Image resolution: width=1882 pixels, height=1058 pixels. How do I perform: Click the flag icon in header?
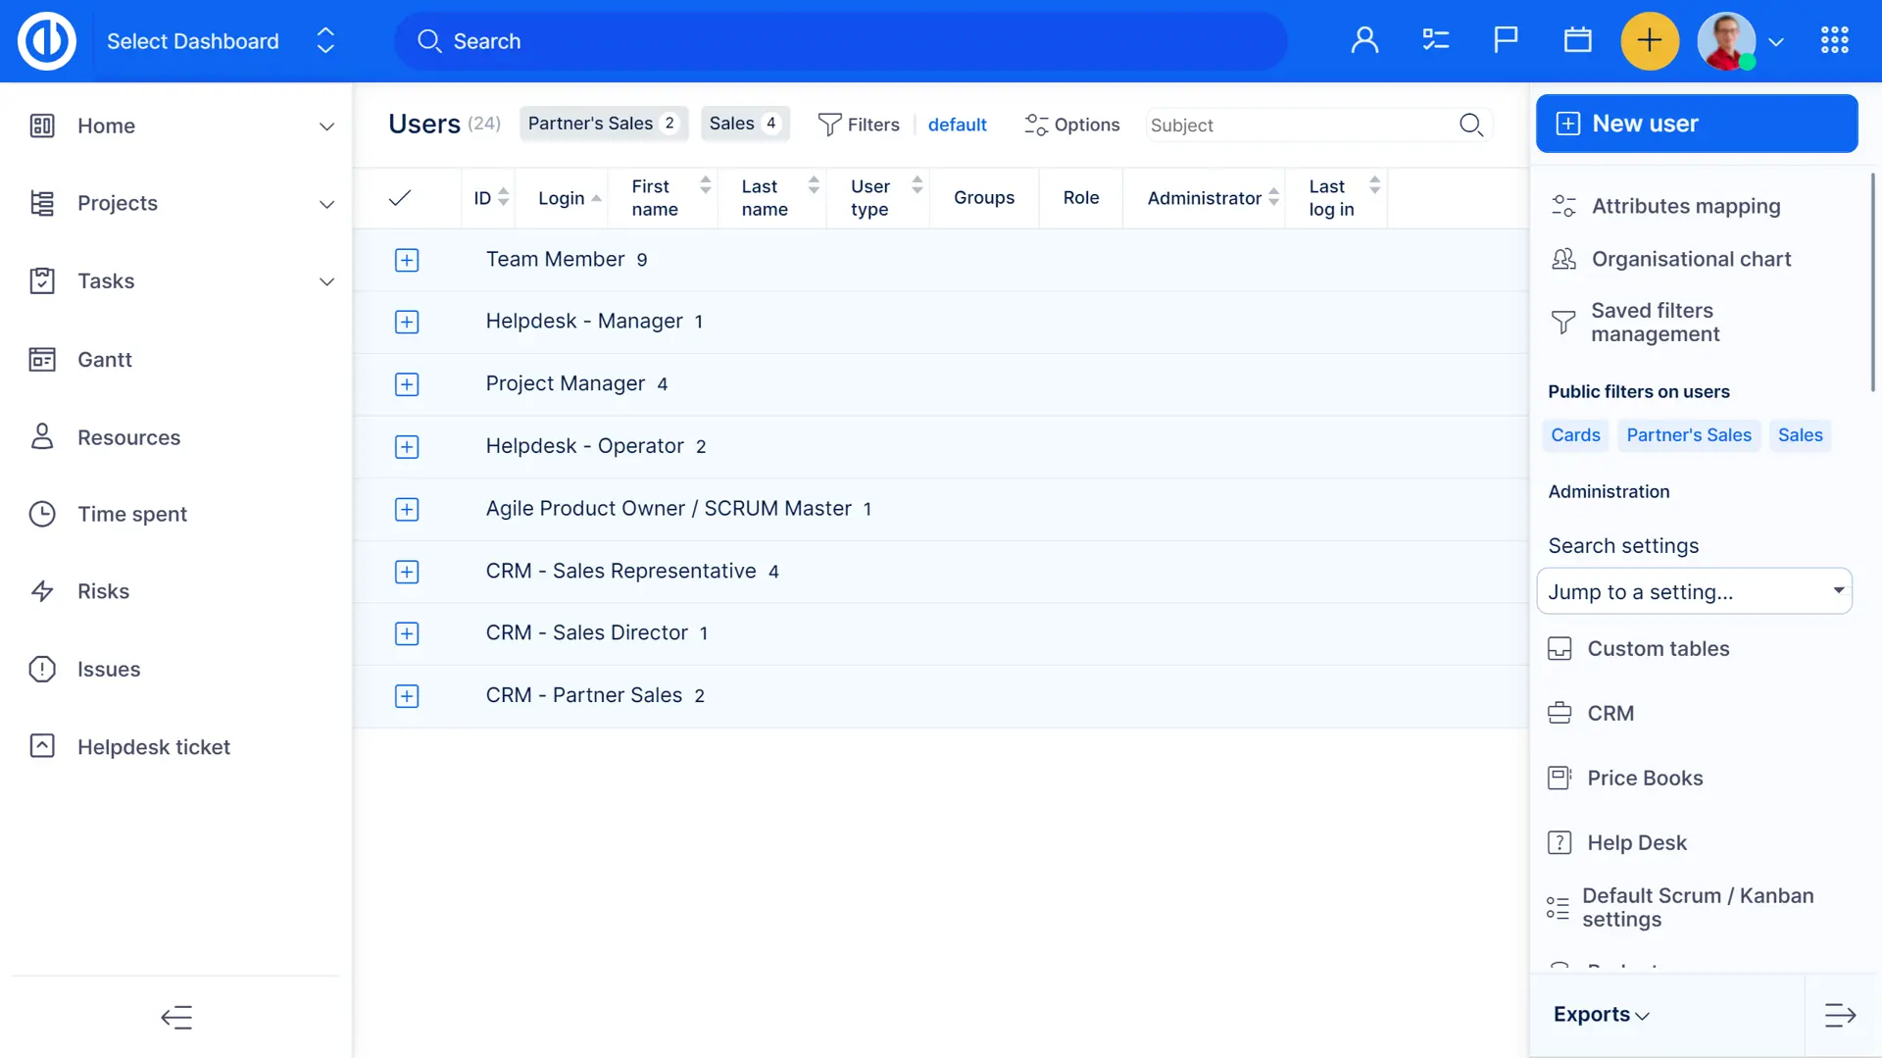click(x=1506, y=41)
